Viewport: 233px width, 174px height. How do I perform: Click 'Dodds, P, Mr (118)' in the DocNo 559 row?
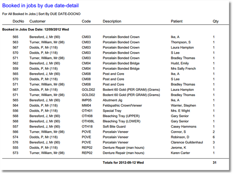[x=44, y=69]
